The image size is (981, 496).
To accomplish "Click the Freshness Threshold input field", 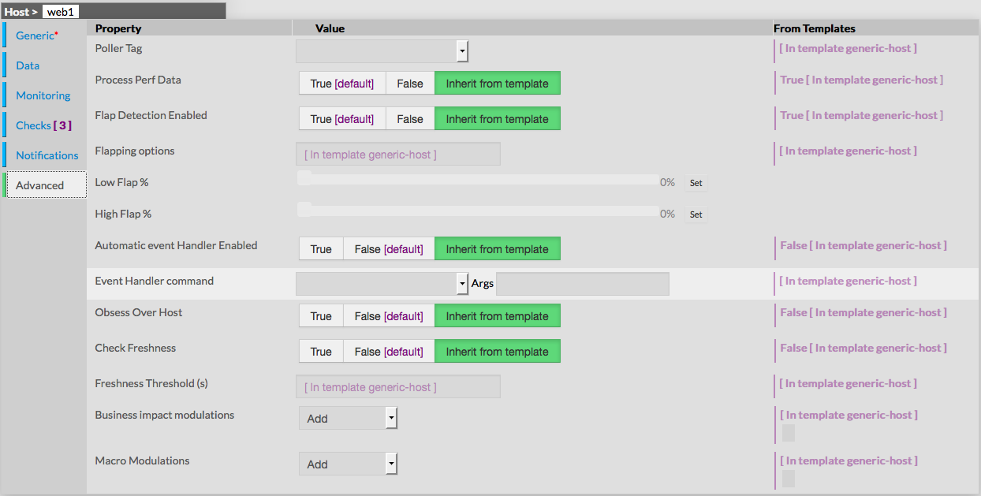I will (x=397, y=387).
